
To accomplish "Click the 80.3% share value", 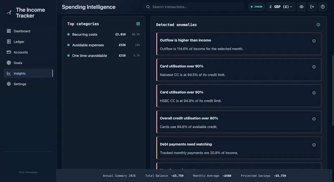I will coord(136,35).
